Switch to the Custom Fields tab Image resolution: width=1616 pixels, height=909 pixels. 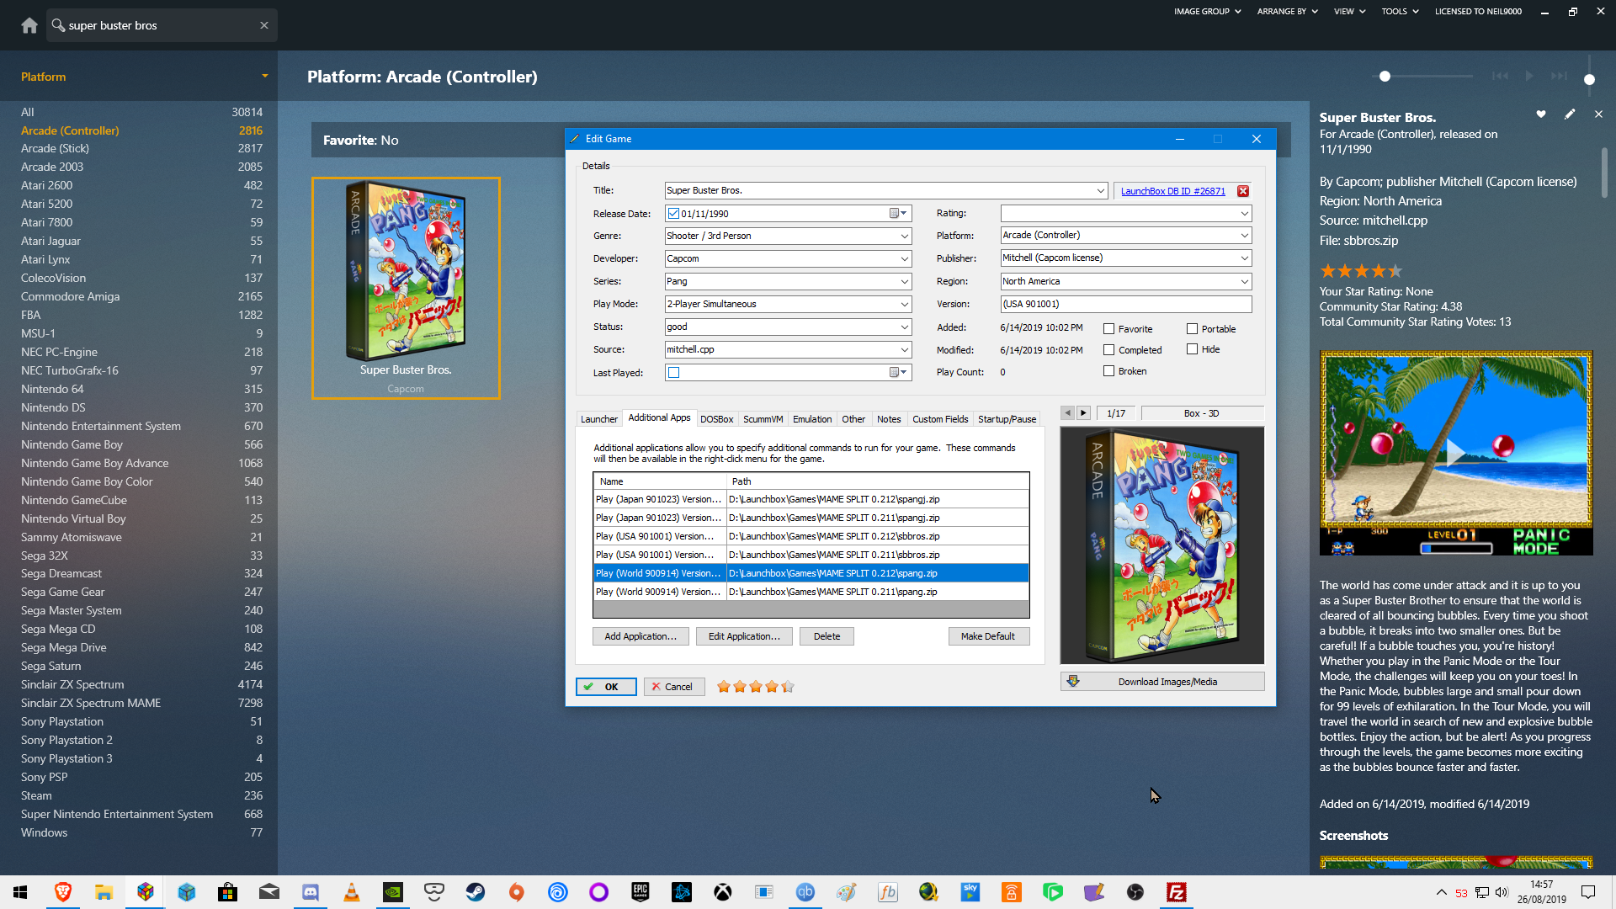(x=940, y=419)
